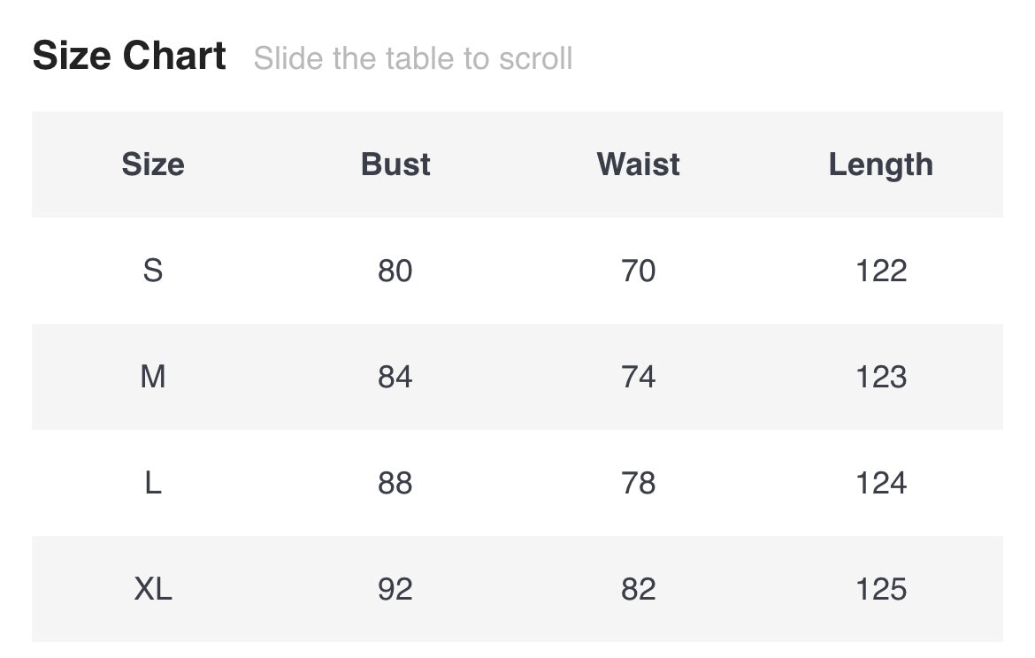Viewport: 1035px width, 658px height.
Task: Select length value 122 for size S
Action: [880, 271]
